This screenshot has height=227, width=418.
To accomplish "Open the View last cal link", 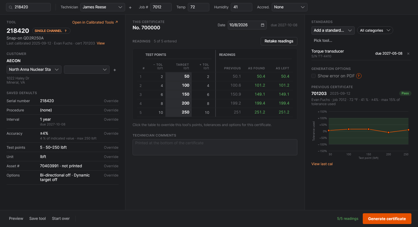I will point(322,164).
